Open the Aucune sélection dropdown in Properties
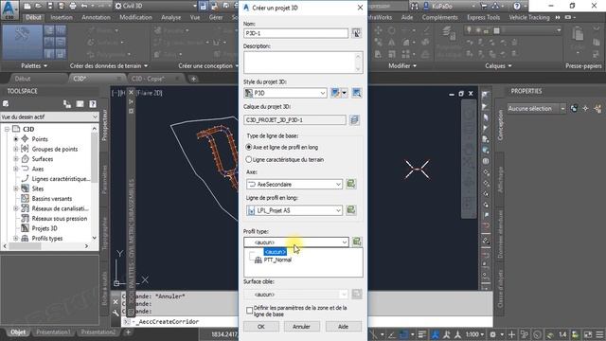 point(536,109)
